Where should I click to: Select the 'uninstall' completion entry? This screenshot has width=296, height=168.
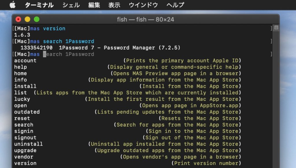point(28,144)
